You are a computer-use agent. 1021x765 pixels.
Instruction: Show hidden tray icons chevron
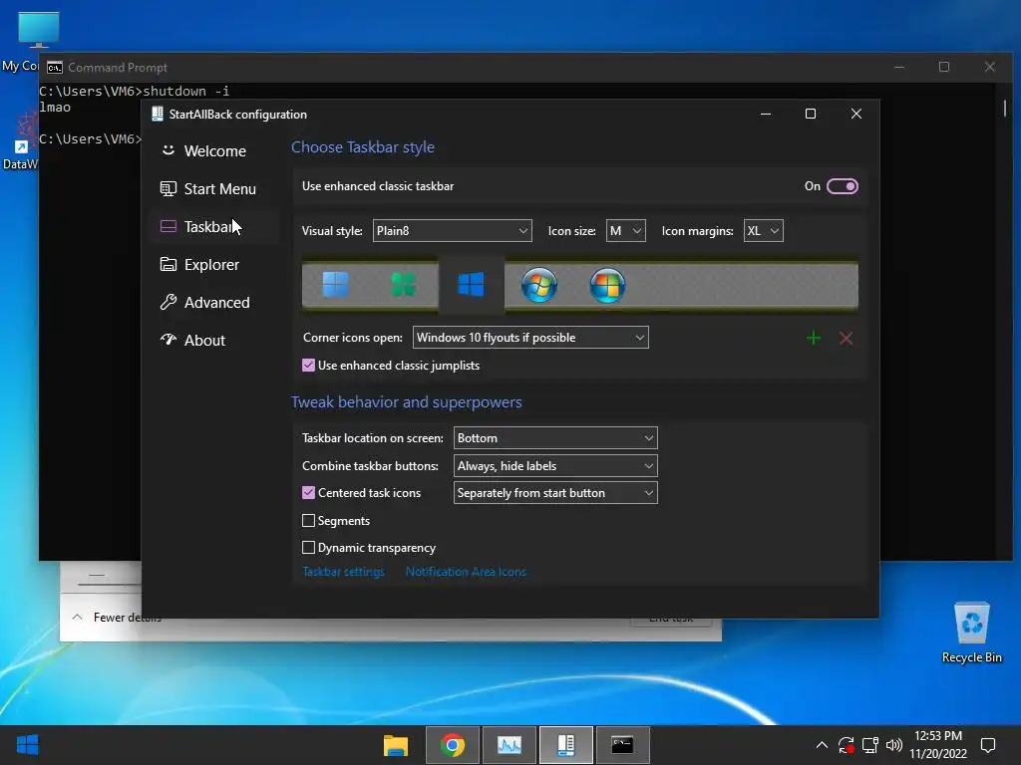(822, 745)
